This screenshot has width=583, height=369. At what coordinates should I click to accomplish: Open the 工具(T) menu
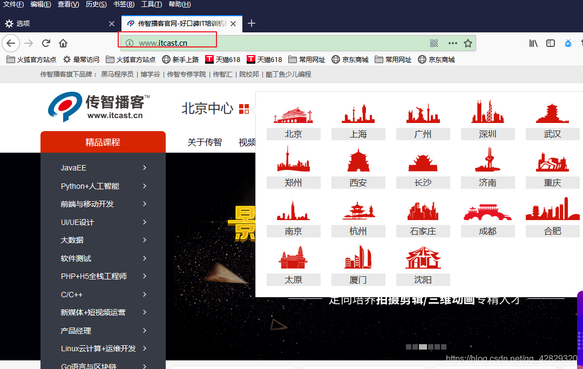(151, 4)
